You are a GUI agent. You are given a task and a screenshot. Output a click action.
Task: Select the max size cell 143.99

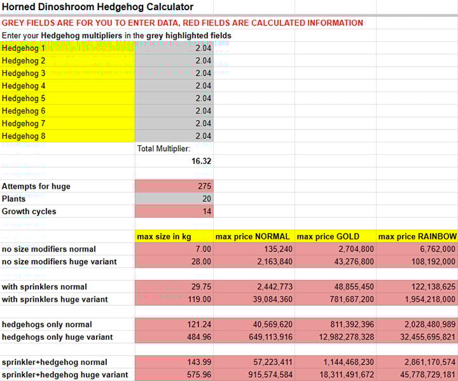tap(174, 362)
